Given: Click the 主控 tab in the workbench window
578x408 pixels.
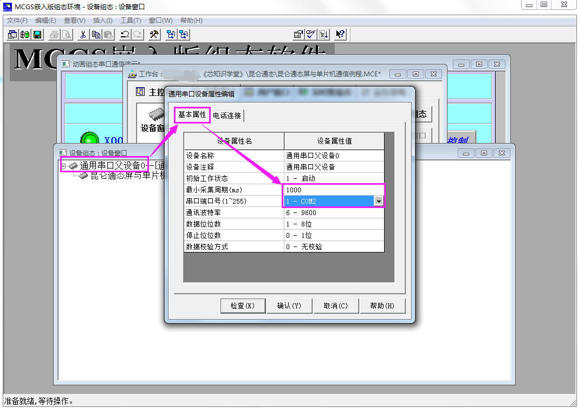Looking at the screenshot, I should point(150,92).
